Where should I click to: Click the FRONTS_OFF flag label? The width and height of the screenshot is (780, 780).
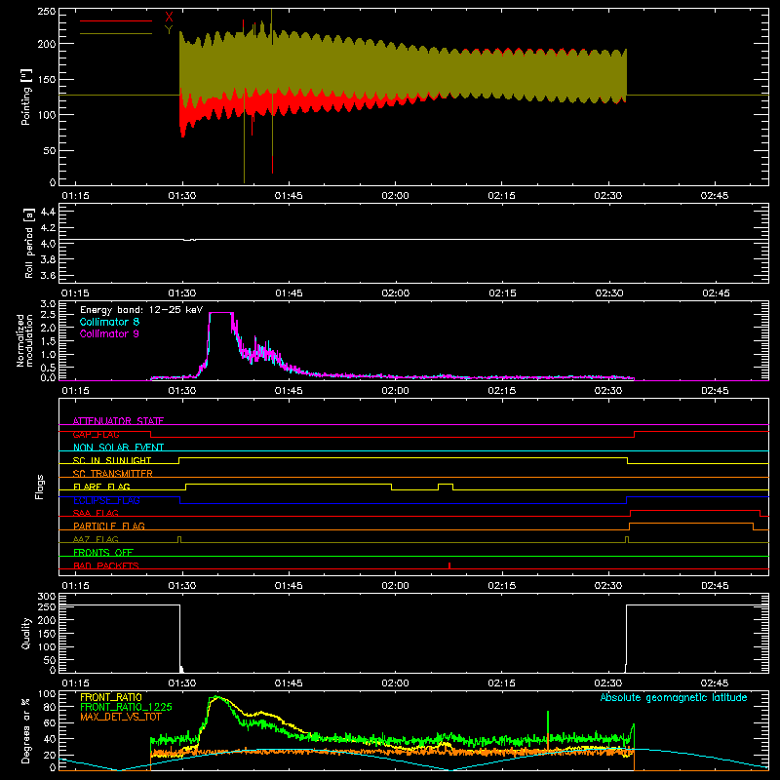[103, 552]
